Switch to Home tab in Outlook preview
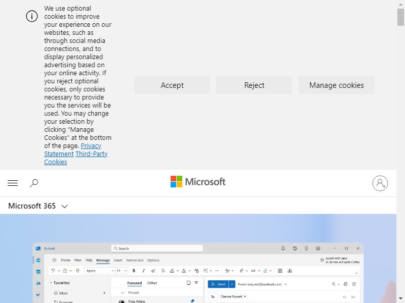The height and width of the screenshot is (303, 405). 66,260
